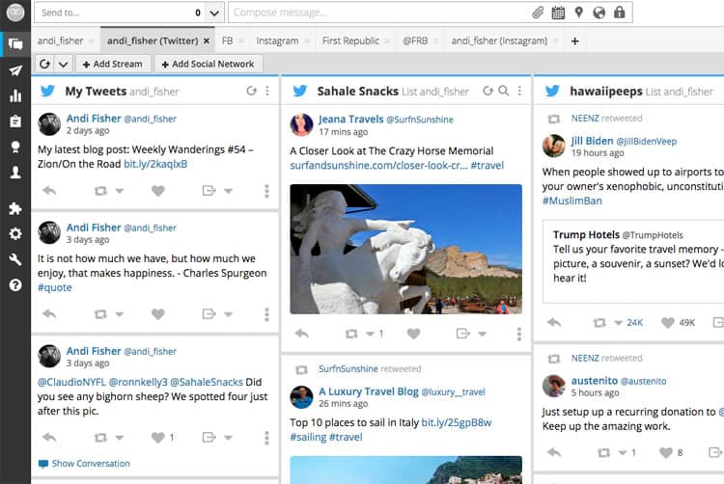Open My Tweets stream options menu
This screenshot has height=484, width=724.
point(267,91)
